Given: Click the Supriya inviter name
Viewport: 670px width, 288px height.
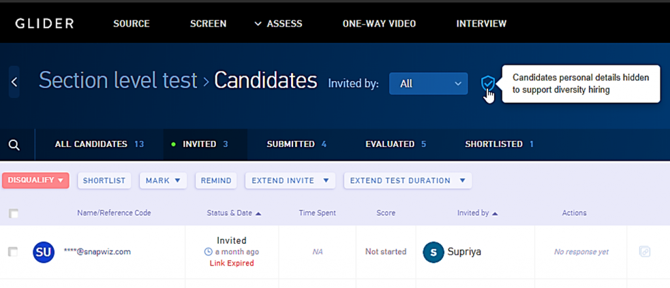Looking at the screenshot, I should [465, 251].
